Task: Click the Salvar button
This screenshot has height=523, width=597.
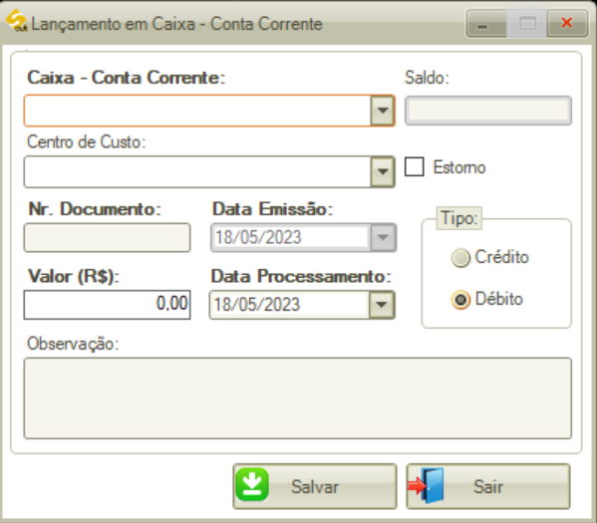Action: click(x=315, y=486)
